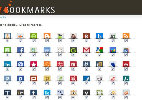Select the FriendFeed ff icon
Image resolution: width=142 pixels, height=100 pixels.
tap(47, 50)
